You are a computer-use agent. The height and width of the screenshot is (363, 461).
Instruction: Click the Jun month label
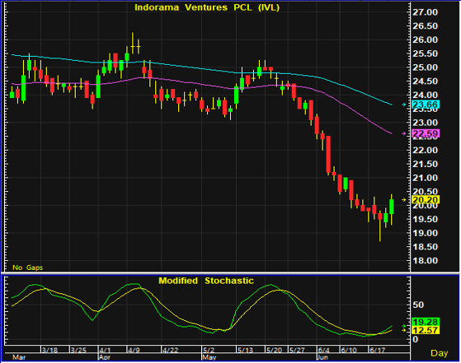[322, 357]
